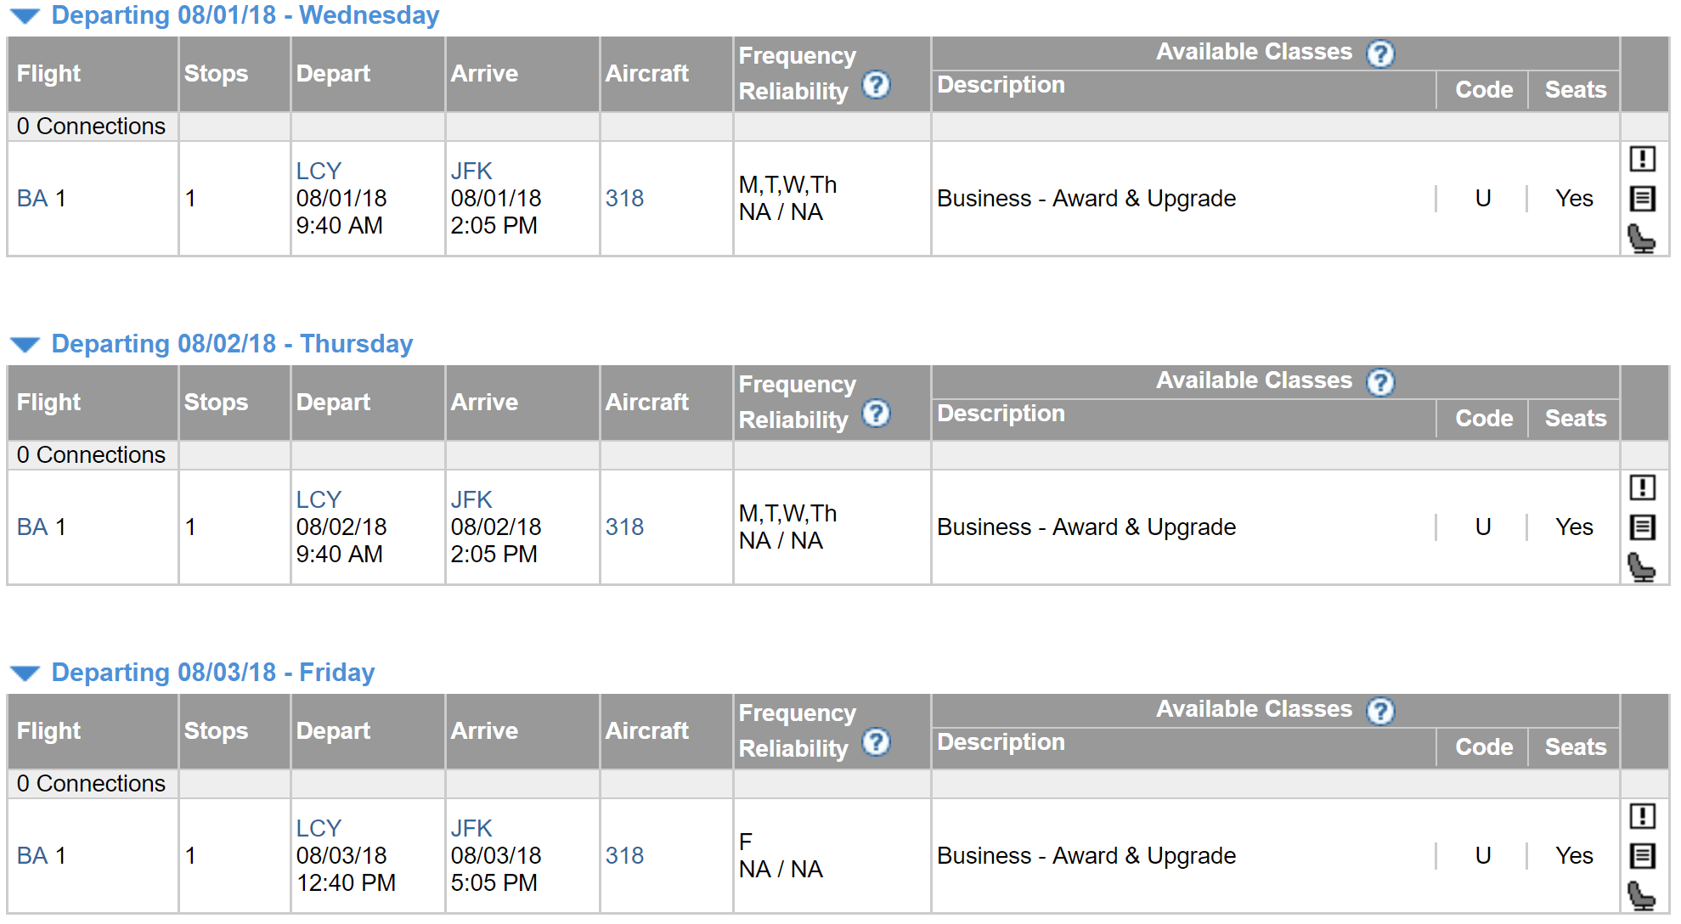Open the details list icon for the Friday flight

click(1641, 856)
